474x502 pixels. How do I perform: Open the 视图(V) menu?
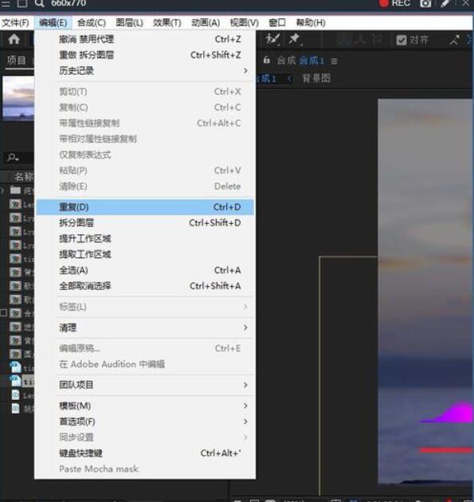[245, 23]
